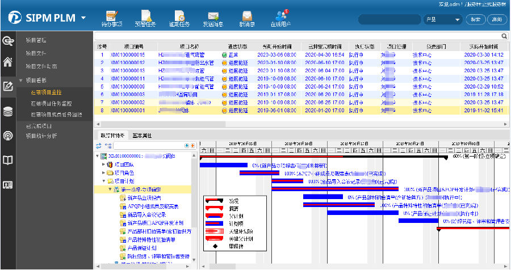Open the book icon in left sidebar

(8, 161)
